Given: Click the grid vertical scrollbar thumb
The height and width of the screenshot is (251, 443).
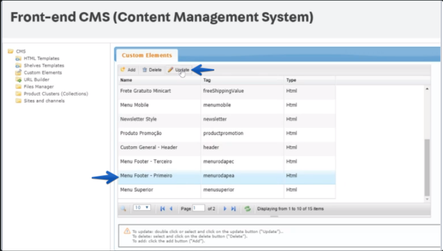Looking at the screenshot, I should point(427,167).
